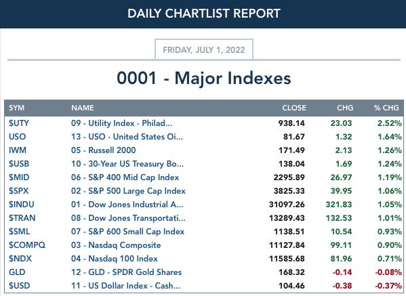Image resolution: width=406 pixels, height=296 pixels.
Task: Open the Nasdaq 100 Index name link
Action: tap(115, 259)
